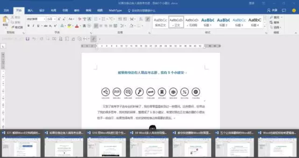This screenshot has width=299, height=158.
Task: Underline text with U button
Action: [38, 26]
